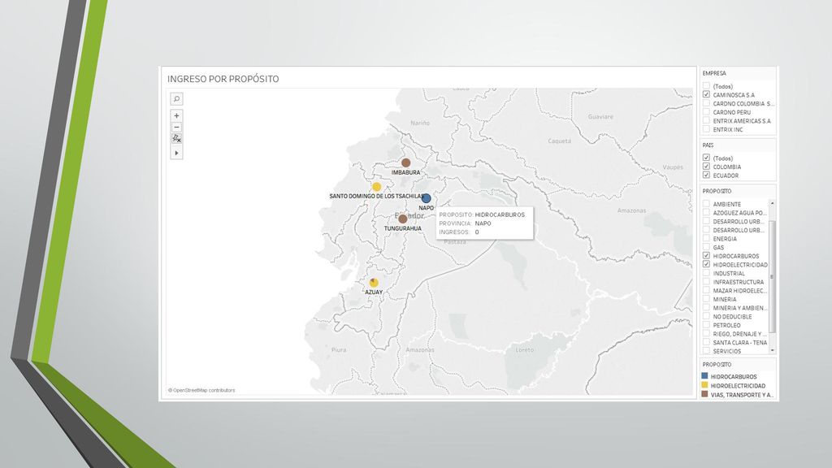This screenshot has width=832, height=468.
Task: Click the PAIS filter header
Action: pyautogui.click(x=708, y=145)
